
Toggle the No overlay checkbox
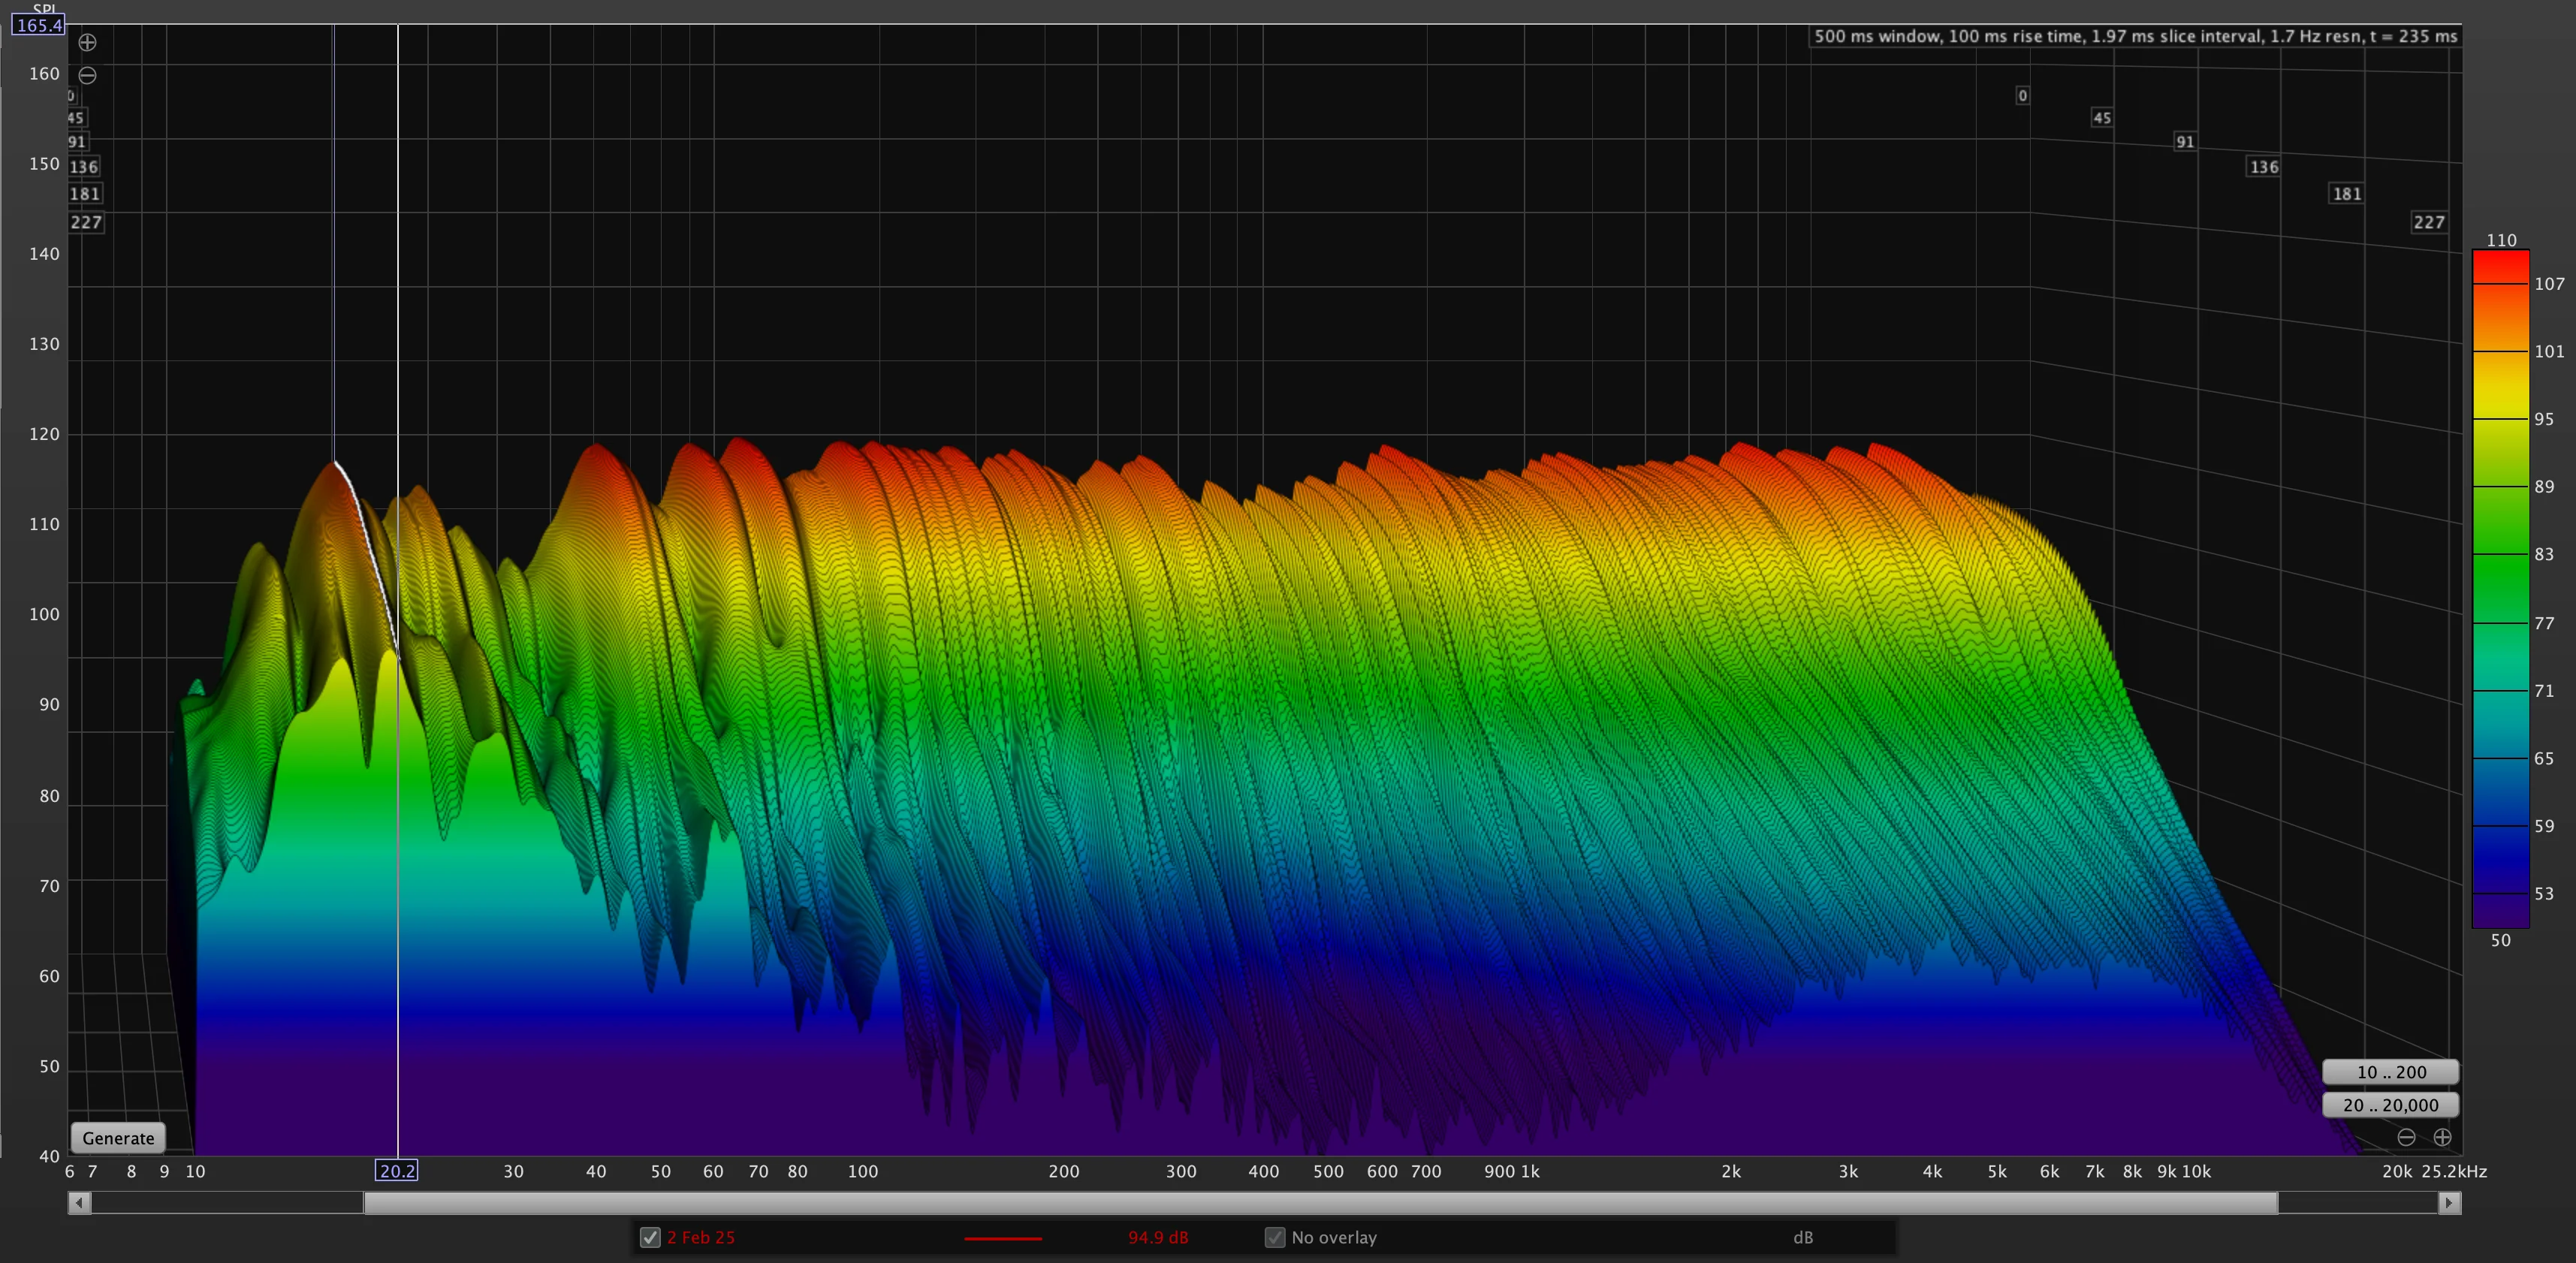coord(1275,1237)
